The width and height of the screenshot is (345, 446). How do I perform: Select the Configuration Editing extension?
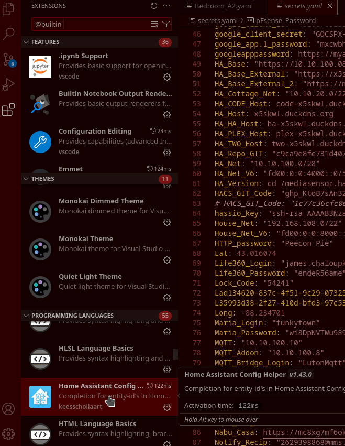coord(99,142)
